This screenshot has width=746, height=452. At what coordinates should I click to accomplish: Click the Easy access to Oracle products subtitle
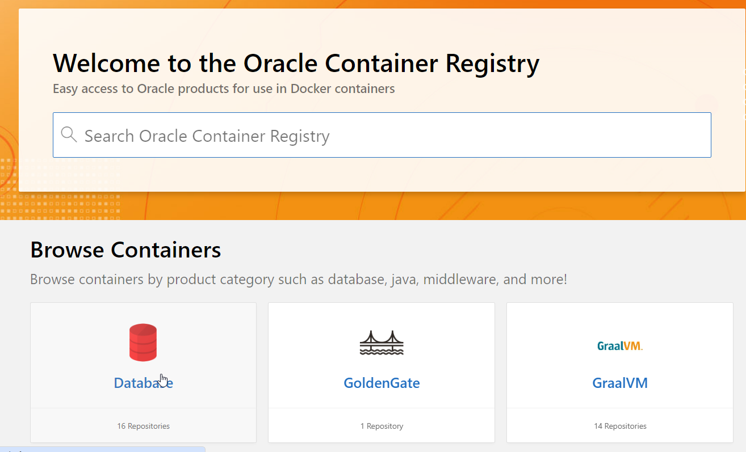pos(224,89)
